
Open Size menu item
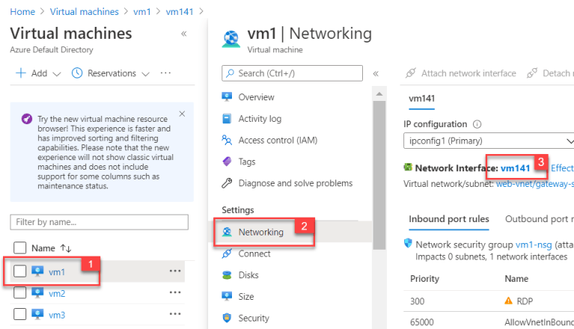[x=246, y=296]
